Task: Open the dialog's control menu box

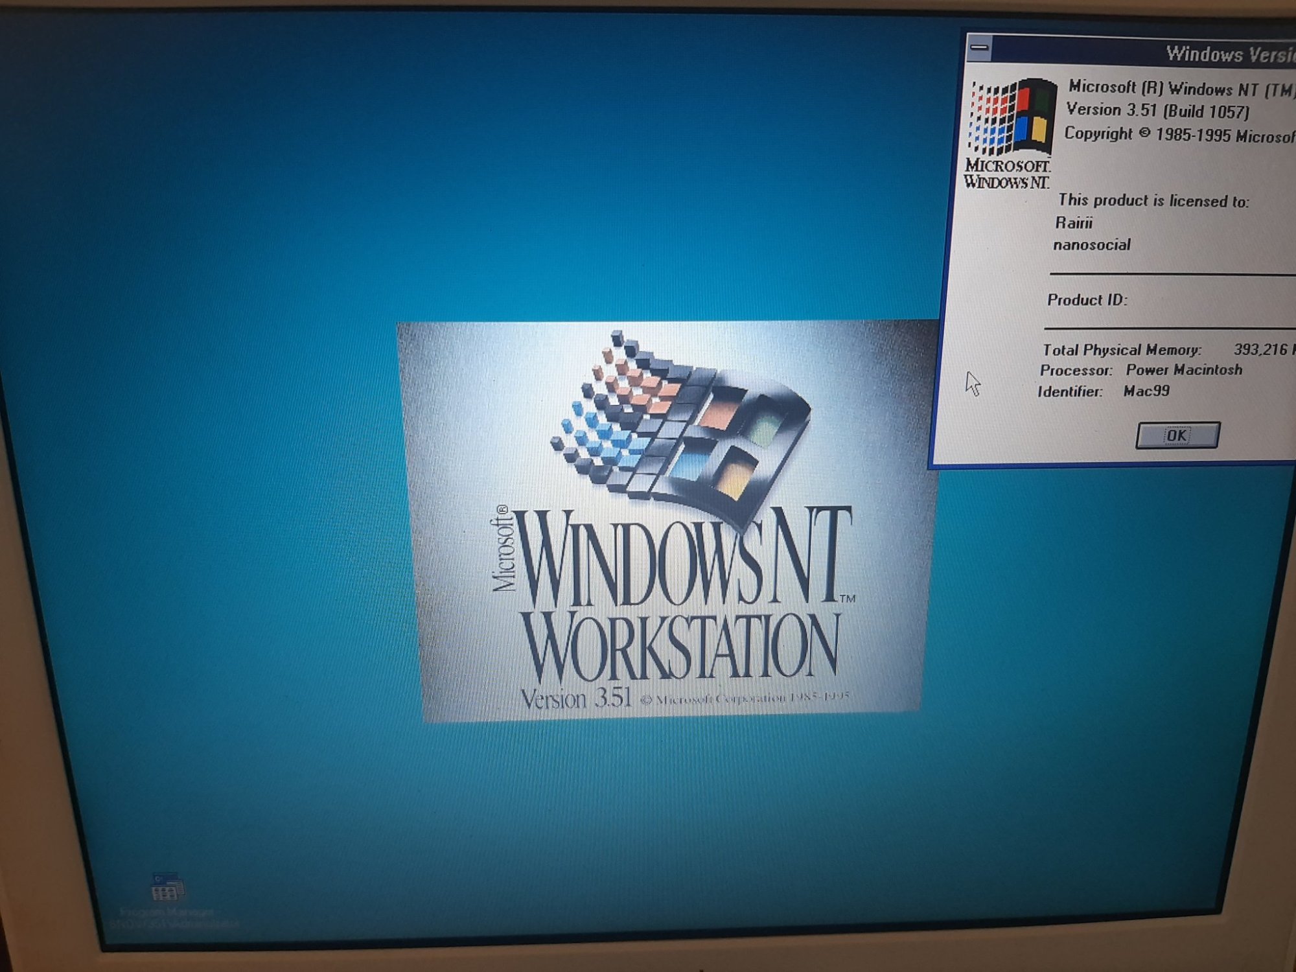Action: coord(980,49)
